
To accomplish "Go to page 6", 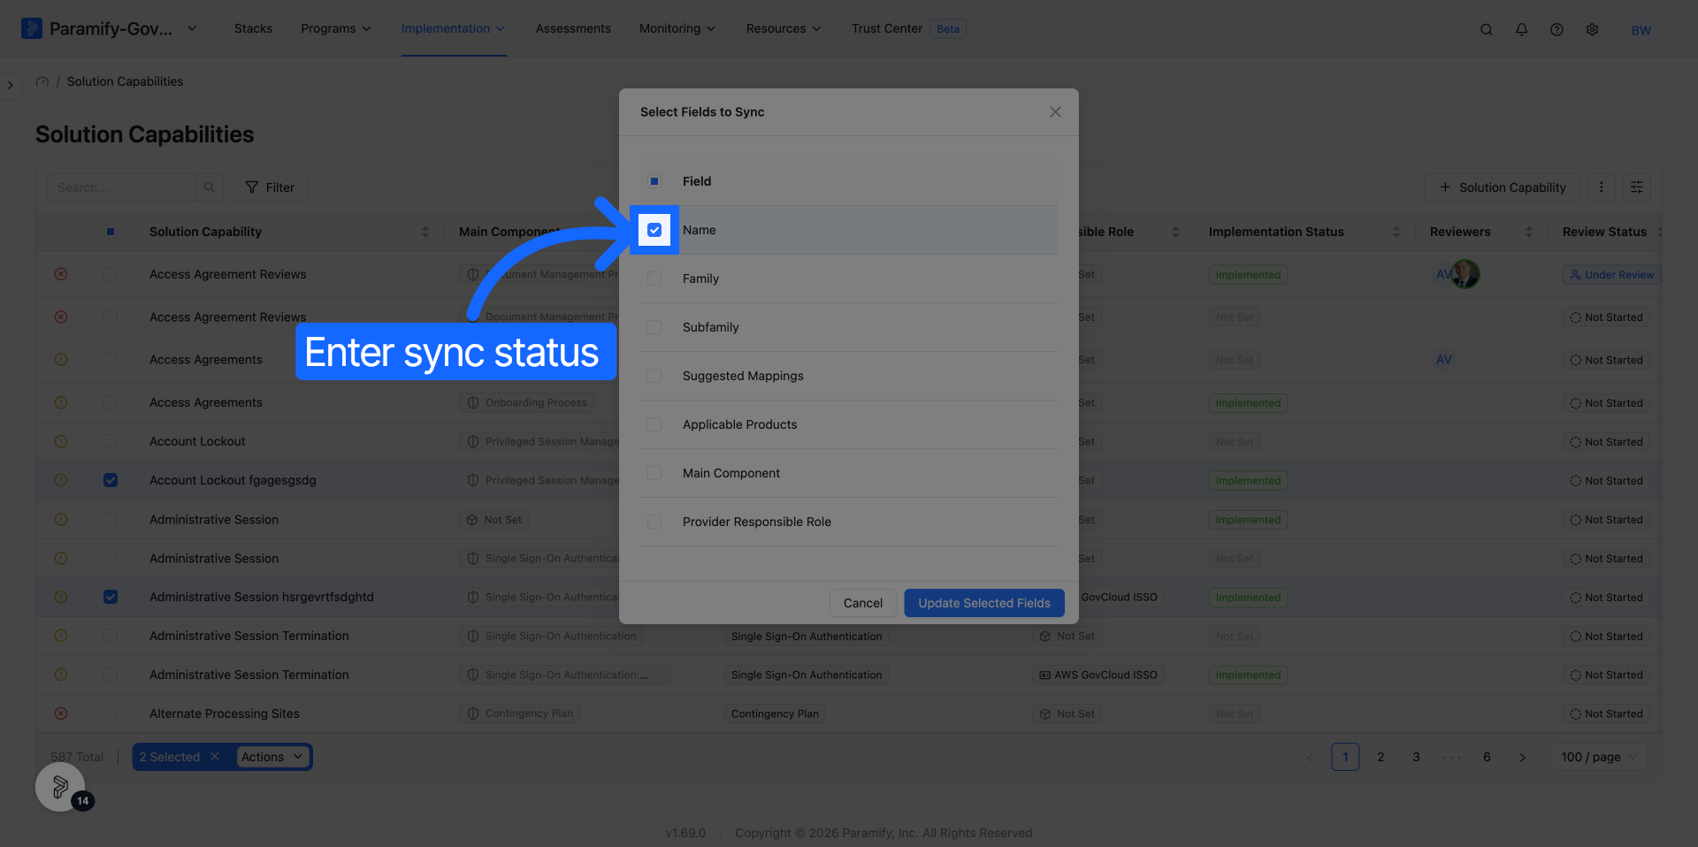I will coord(1487,757).
